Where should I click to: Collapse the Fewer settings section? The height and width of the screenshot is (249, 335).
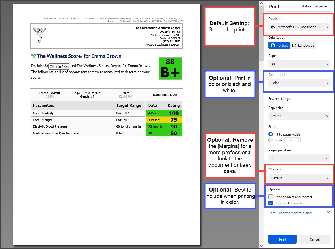[299, 98]
